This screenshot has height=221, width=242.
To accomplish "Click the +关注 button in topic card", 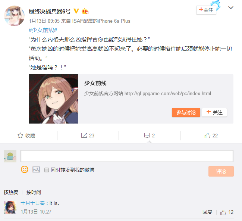I will point(214,112).
